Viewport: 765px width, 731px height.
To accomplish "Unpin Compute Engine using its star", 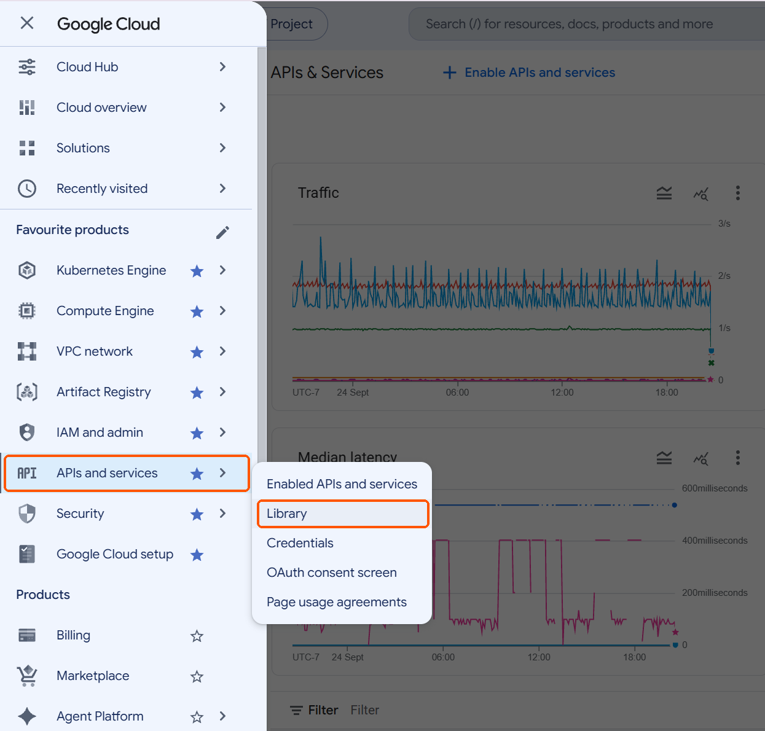I will tap(197, 311).
